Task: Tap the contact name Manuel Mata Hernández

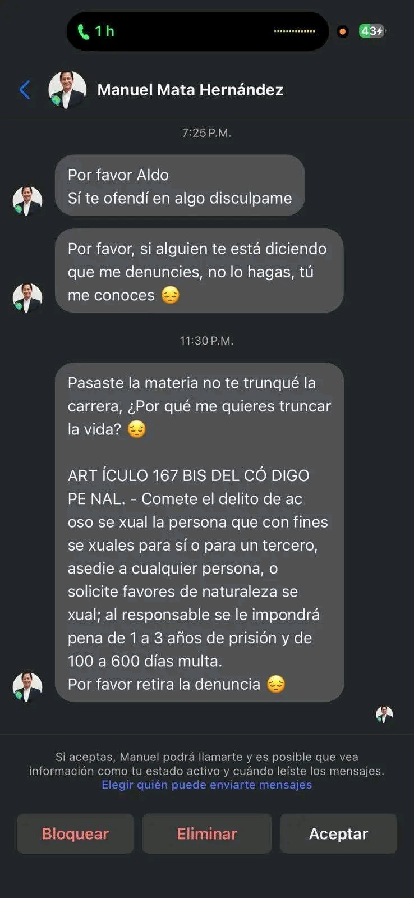Action: click(190, 90)
